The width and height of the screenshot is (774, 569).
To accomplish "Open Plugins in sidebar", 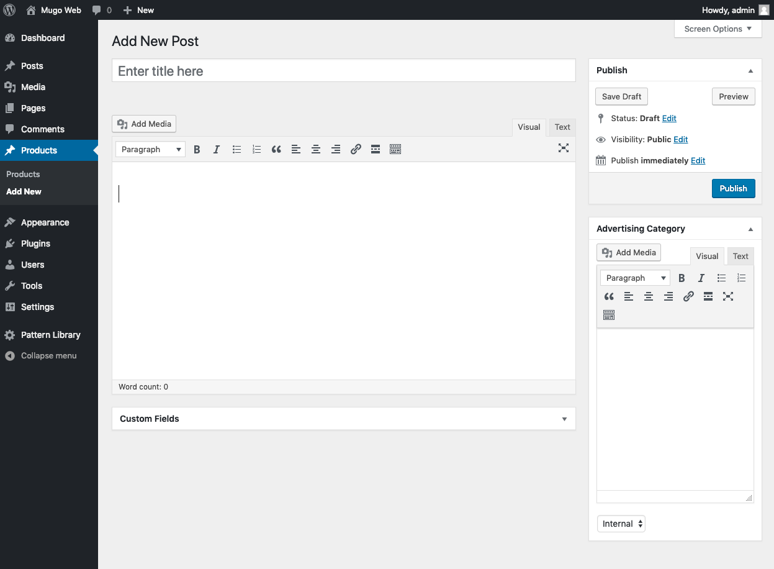I will coord(49,244).
